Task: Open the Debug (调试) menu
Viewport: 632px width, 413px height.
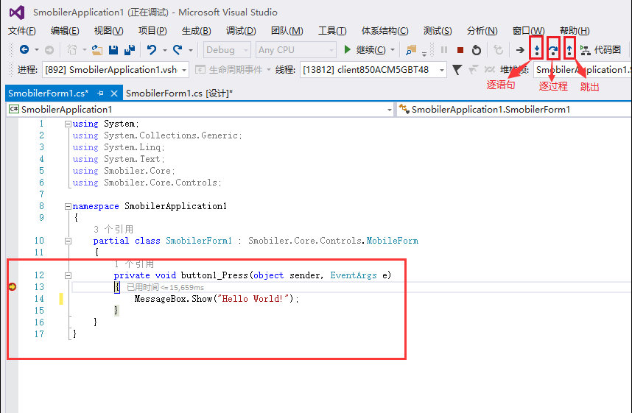Action: click(241, 31)
